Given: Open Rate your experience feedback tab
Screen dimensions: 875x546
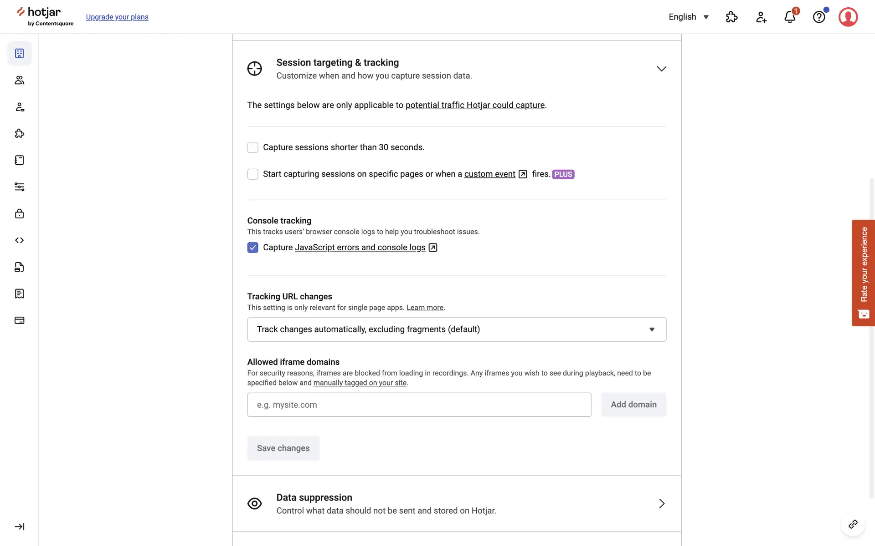Looking at the screenshot, I should pos(863,273).
